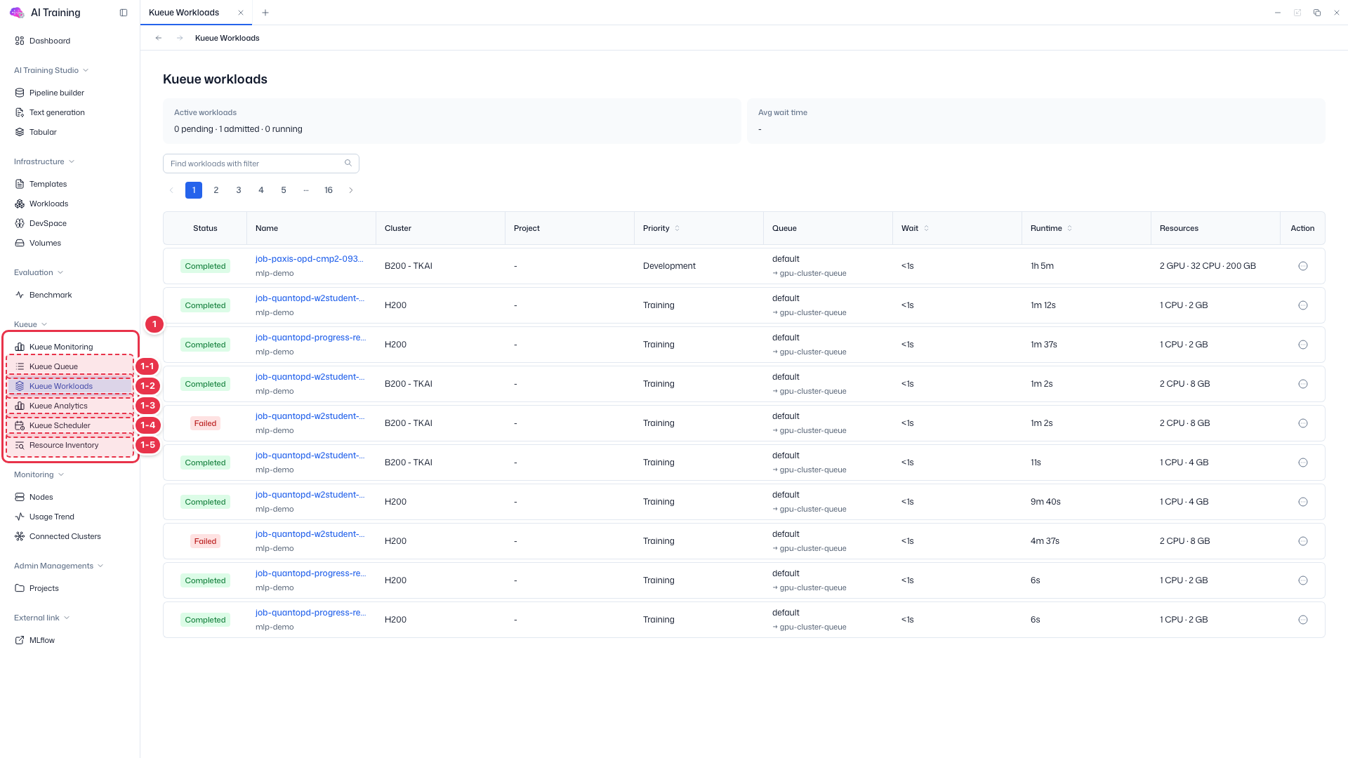Image resolution: width=1348 pixels, height=758 pixels.
Task: Switch to the Kueue Workloads tab
Action: tap(184, 13)
